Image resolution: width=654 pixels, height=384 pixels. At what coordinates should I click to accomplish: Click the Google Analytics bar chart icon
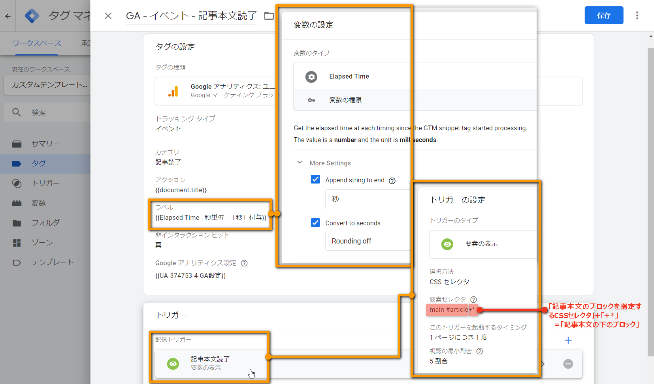[x=173, y=91]
